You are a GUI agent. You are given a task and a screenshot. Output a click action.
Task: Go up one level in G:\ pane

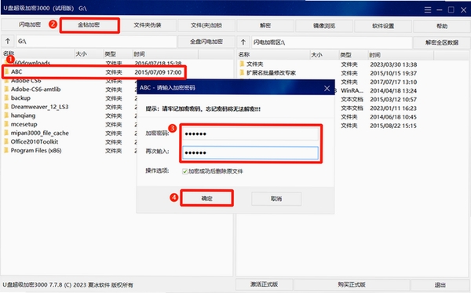[8, 41]
